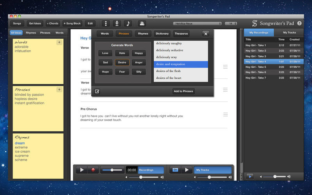Open the Helvetica Neue font dropdown
312x195 pixels.
(197, 23)
